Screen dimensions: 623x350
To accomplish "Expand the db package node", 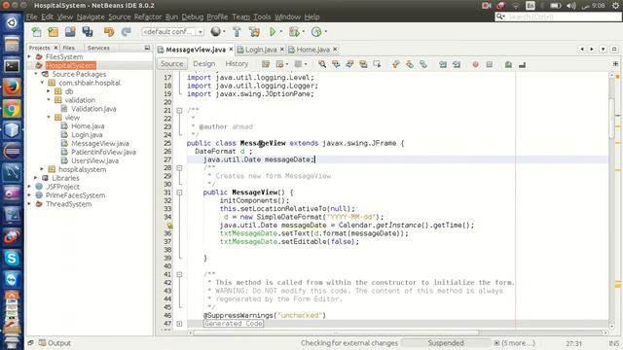I will pyautogui.click(x=49, y=91).
